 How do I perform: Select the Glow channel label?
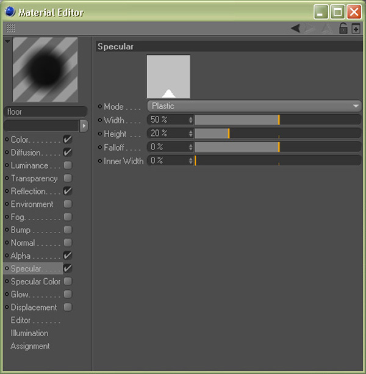[x=20, y=294]
